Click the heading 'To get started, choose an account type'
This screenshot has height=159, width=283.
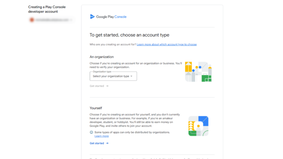point(129,35)
